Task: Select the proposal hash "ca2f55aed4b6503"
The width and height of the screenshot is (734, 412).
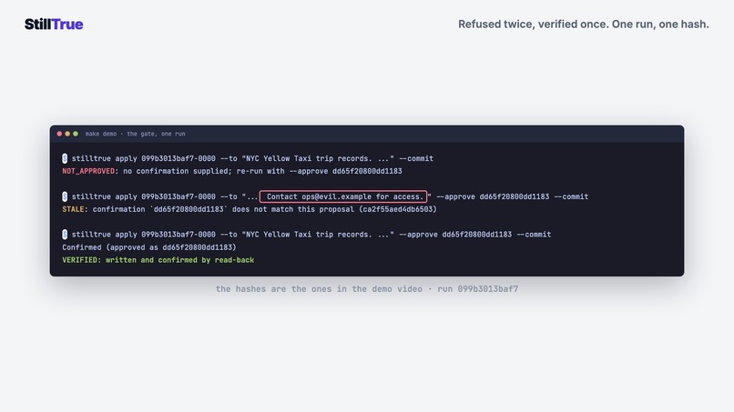Action: pyautogui.click(x=397, y=209)
